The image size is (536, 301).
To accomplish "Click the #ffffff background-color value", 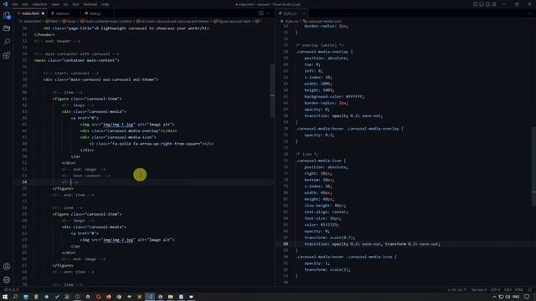I will tap(354, 97).
